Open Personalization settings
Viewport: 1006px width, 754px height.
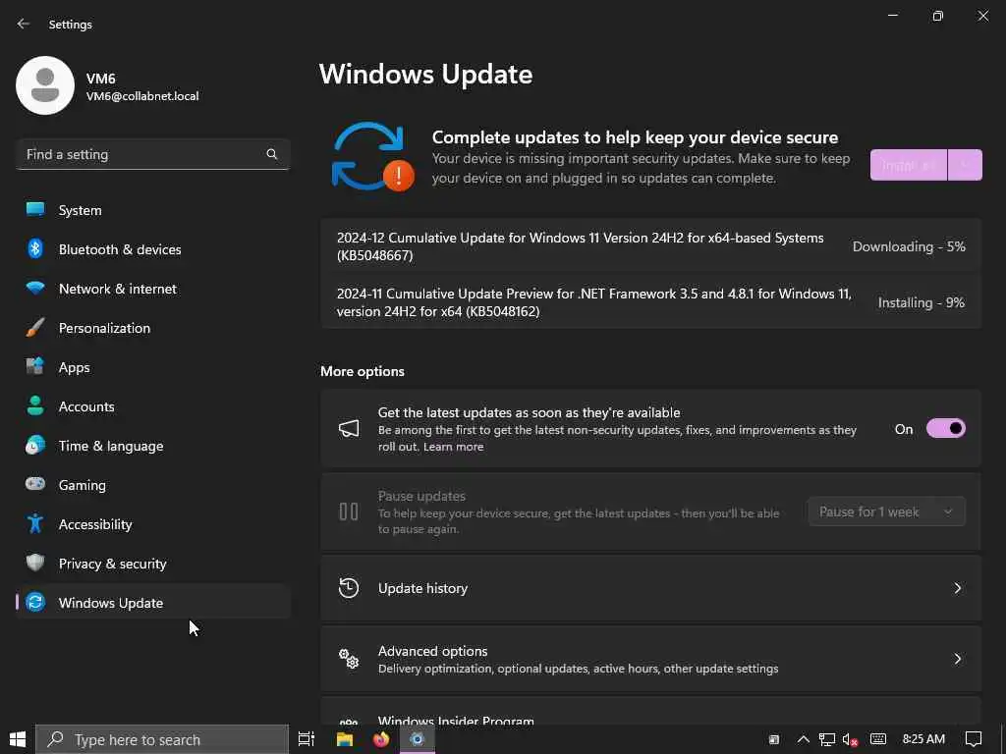152,328
